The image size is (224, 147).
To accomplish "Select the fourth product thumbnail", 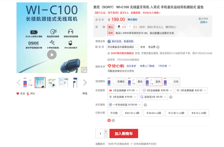I will point(63,82).
